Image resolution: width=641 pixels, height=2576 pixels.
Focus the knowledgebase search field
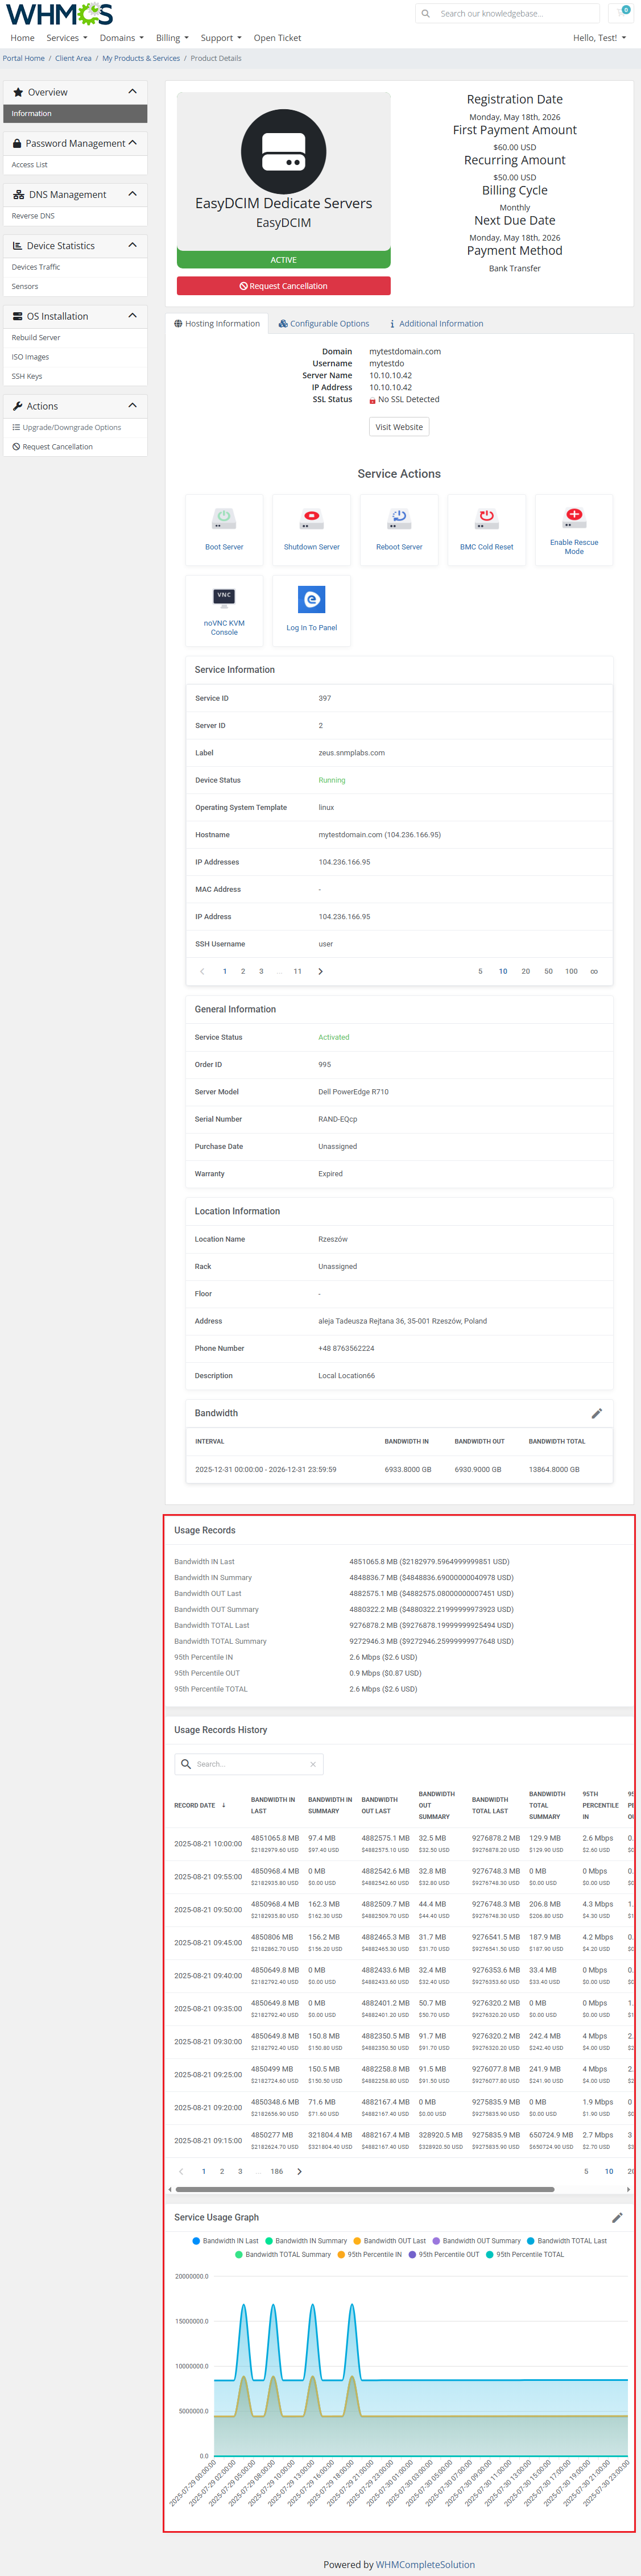(x=517, y=14)
